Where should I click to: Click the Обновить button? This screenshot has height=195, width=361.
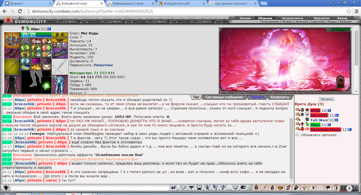click(326, 99)
